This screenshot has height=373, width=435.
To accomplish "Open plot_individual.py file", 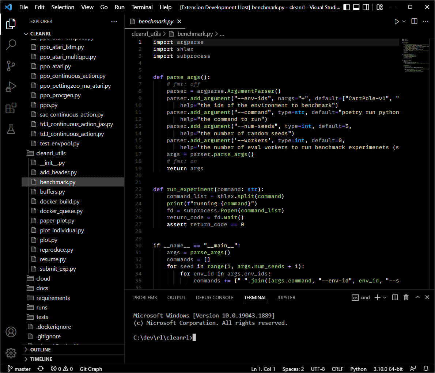I will (x=73, y=230).
